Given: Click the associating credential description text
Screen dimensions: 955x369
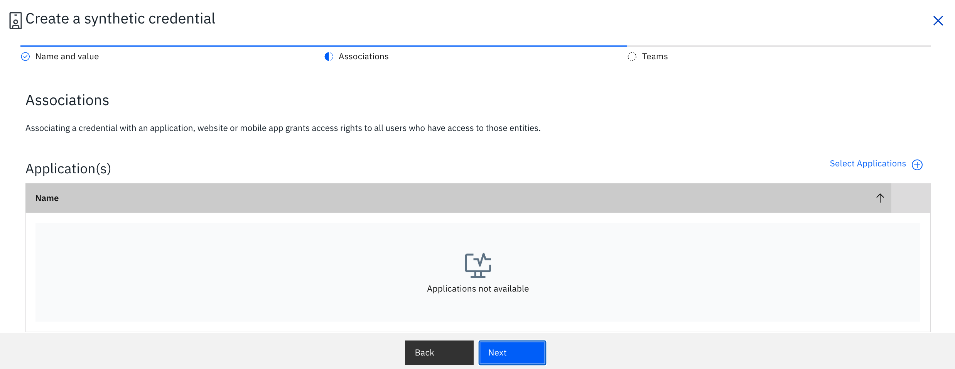Looking at the screenshot, I should pos(283,128).
